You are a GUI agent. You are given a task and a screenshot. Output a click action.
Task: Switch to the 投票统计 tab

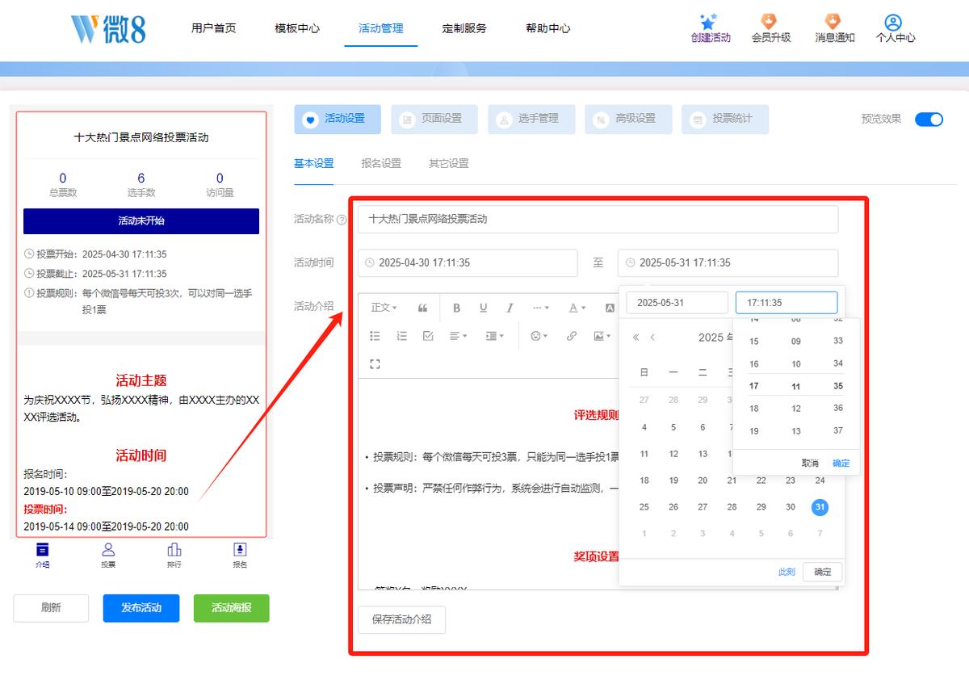click(725, 119)
